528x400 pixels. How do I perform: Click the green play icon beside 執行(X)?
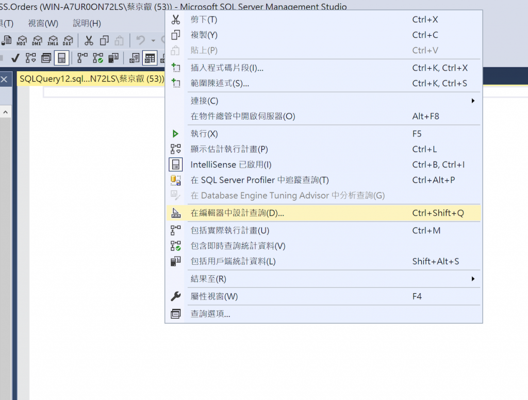click(x=175, y=134)
